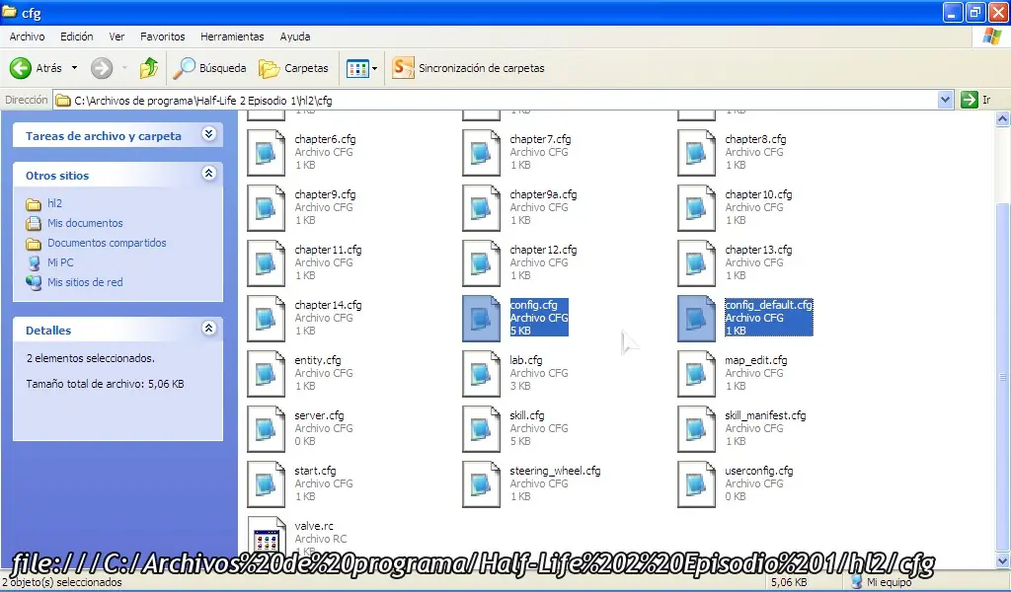Expand the address bar dropdown
This screenshot has width=1011, height=592.
(x=945, y=100)
